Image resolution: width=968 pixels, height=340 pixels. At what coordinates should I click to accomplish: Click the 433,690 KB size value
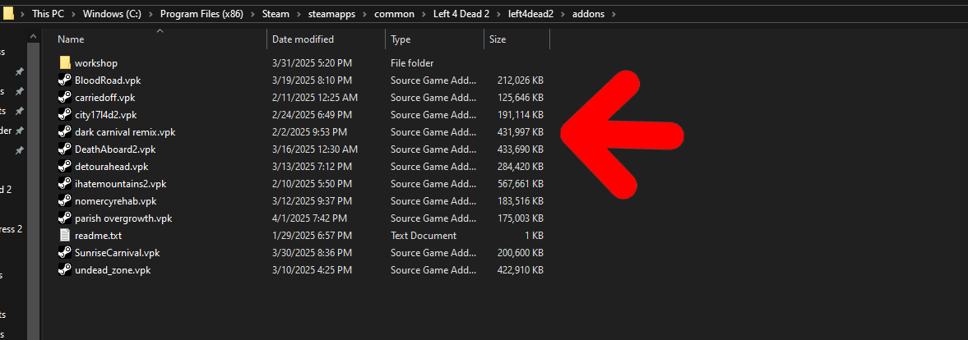coord(521,149)
